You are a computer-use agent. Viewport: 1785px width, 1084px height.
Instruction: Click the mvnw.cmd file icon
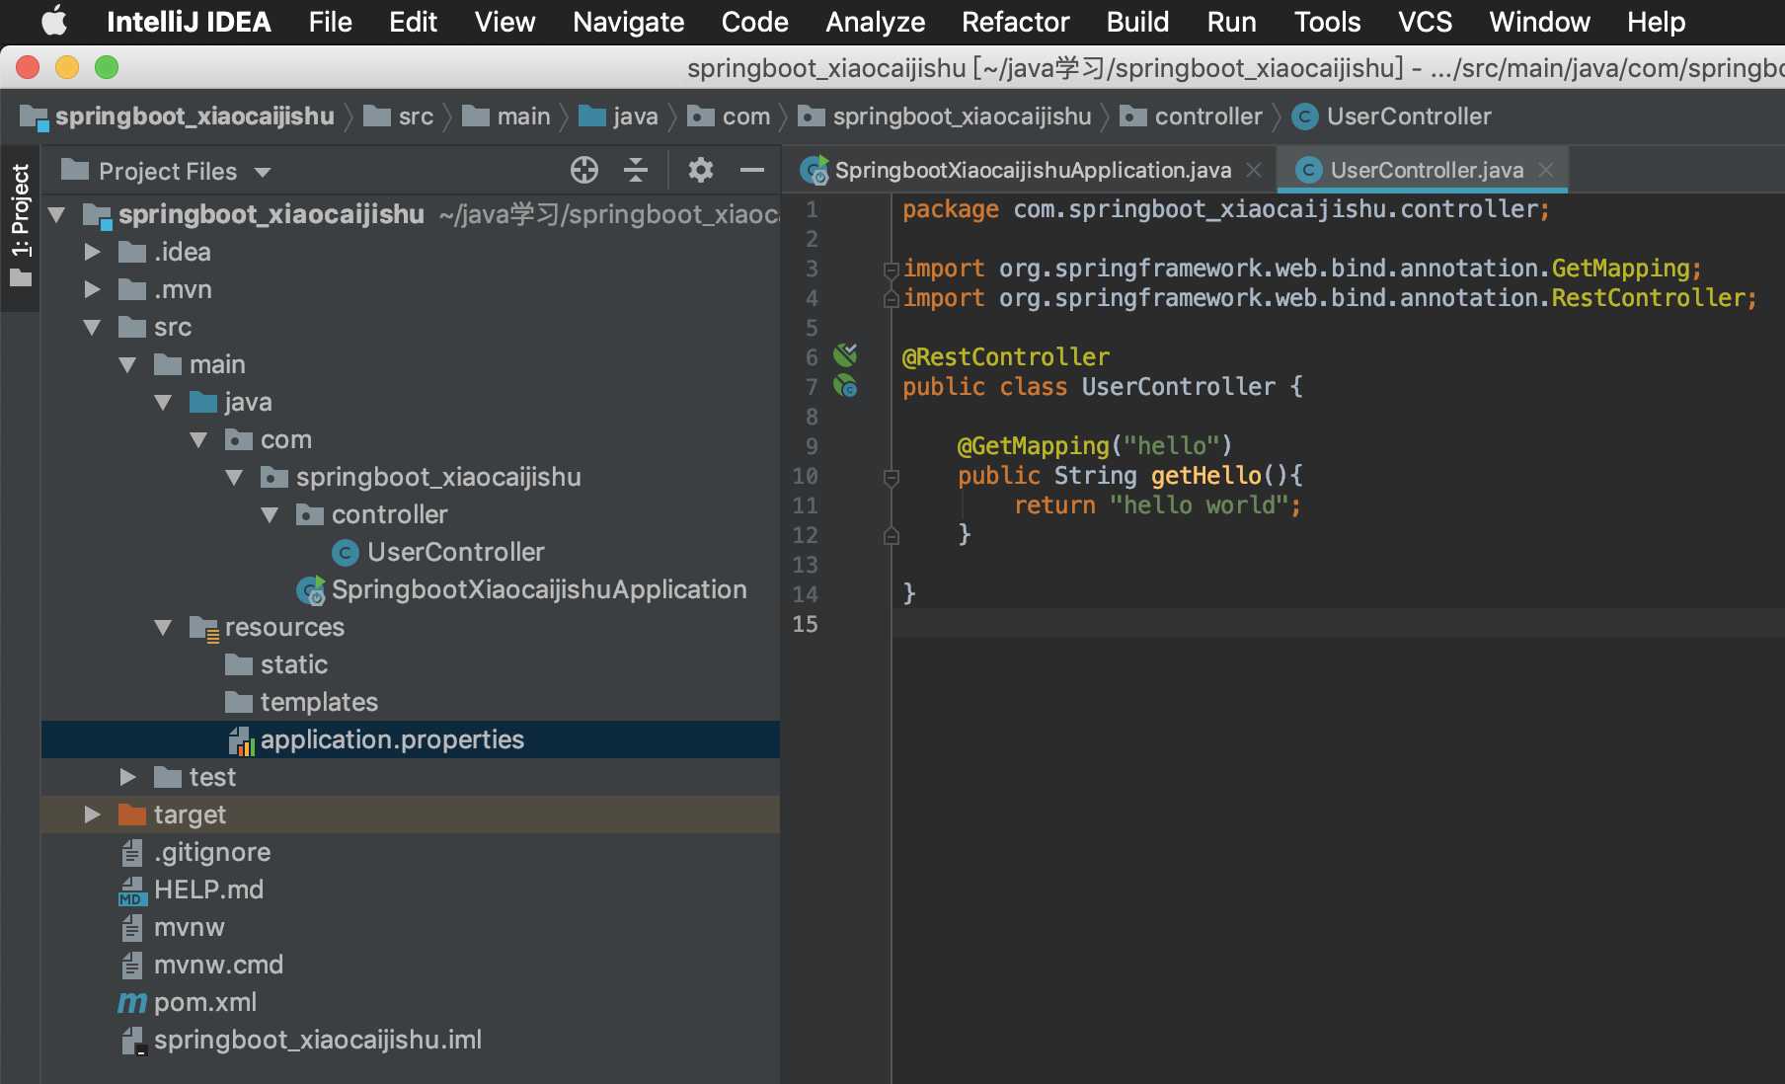pos(132,965)
